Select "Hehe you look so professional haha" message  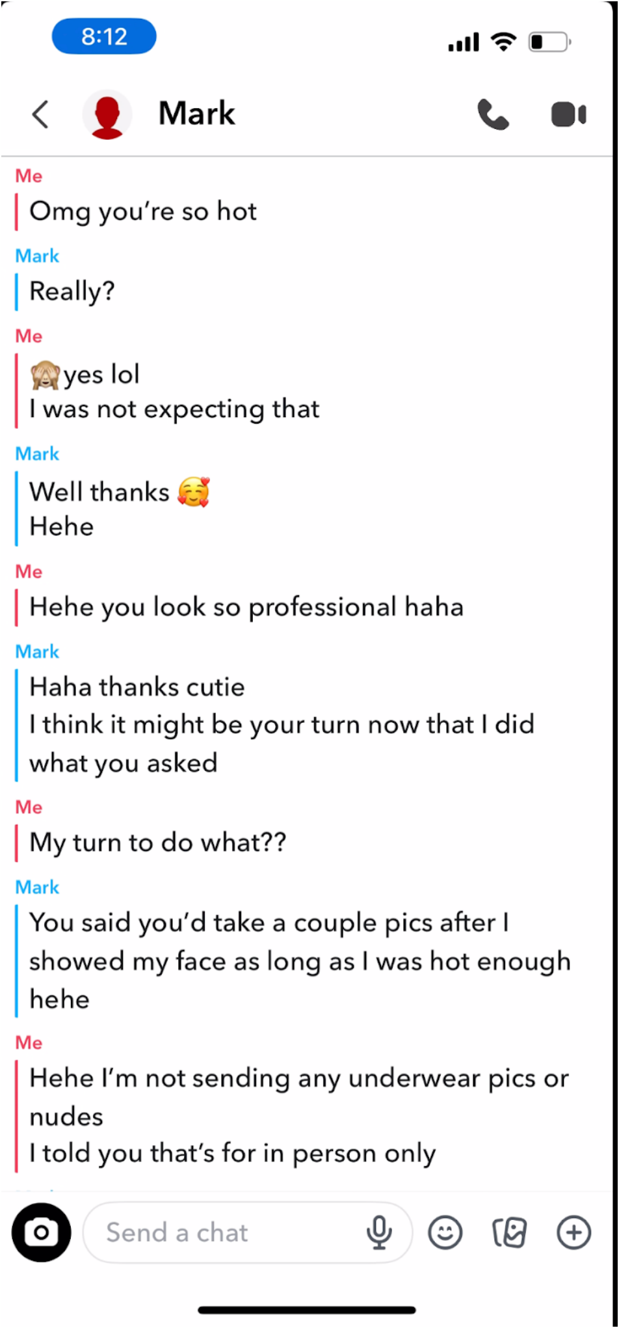(x=246, y=607)
